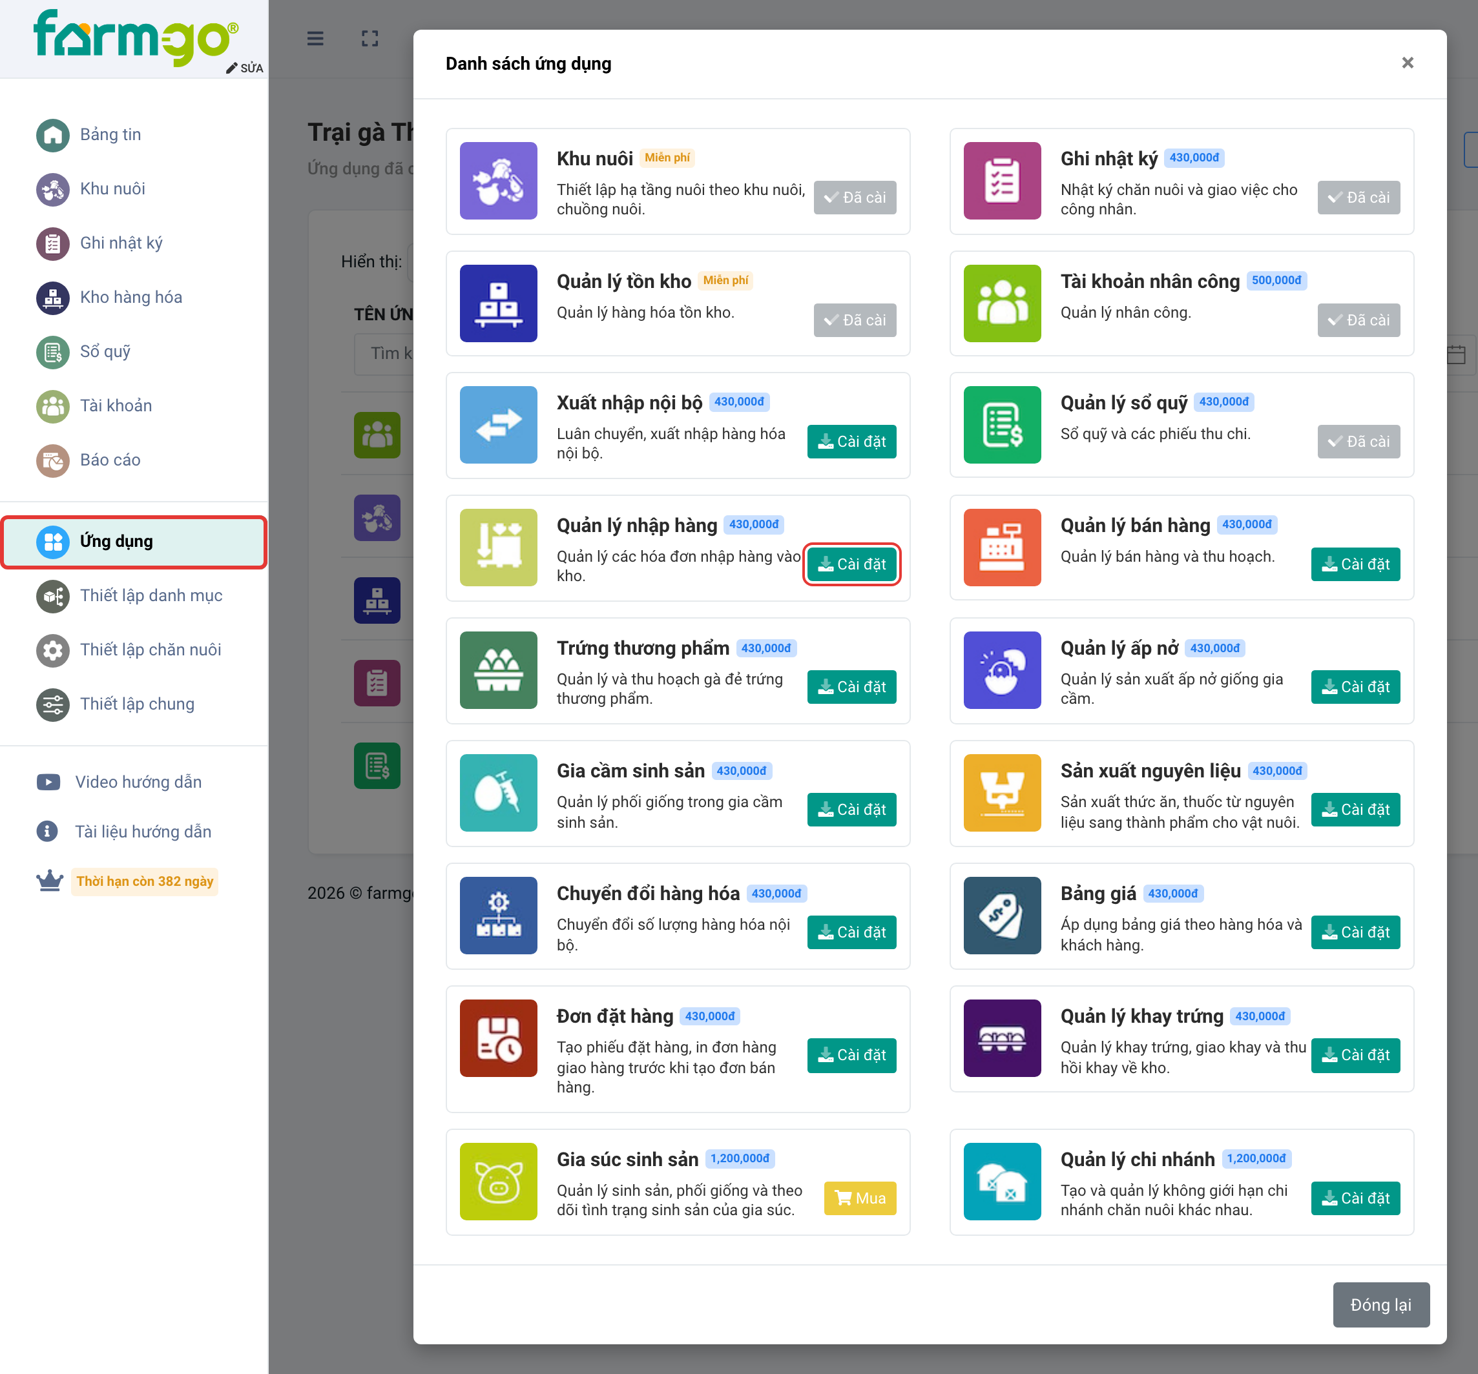Click the Quản lý ấp nở hatching icon

coord(1002,670)
